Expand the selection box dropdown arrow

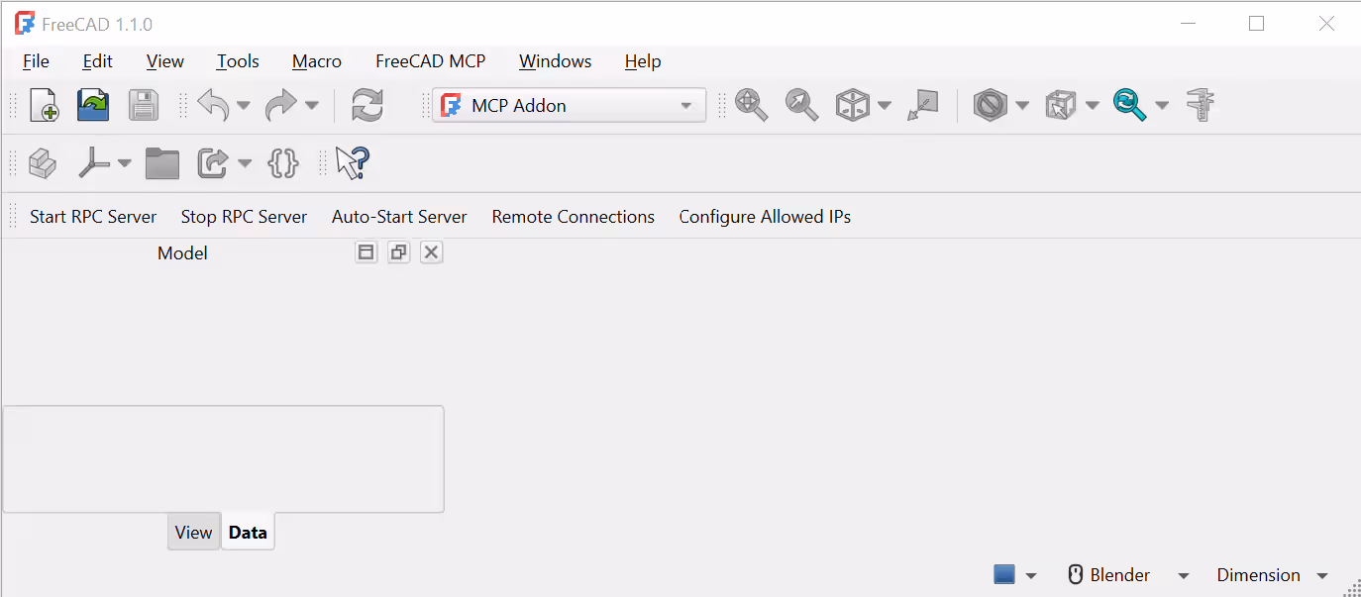[1092, 105]
